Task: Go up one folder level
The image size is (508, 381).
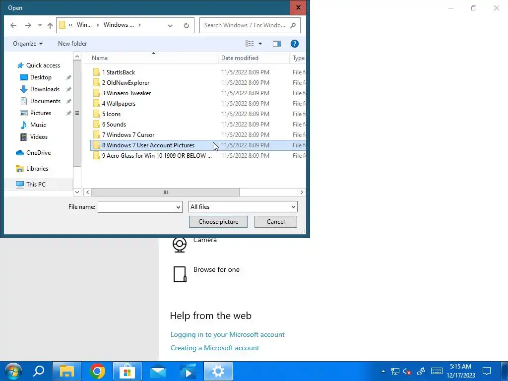Action: click(50, 25)
